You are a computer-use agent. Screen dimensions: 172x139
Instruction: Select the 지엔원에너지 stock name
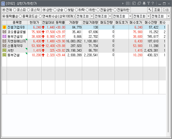point(17,41)
